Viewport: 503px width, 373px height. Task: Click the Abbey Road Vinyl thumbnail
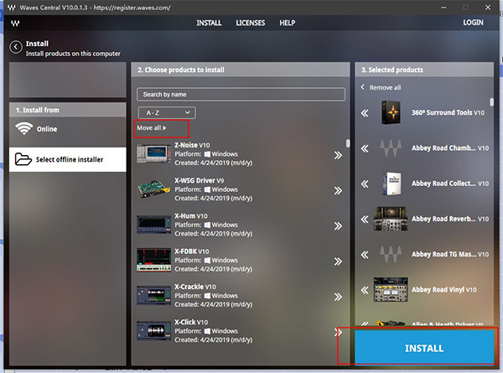click(391, 290)
